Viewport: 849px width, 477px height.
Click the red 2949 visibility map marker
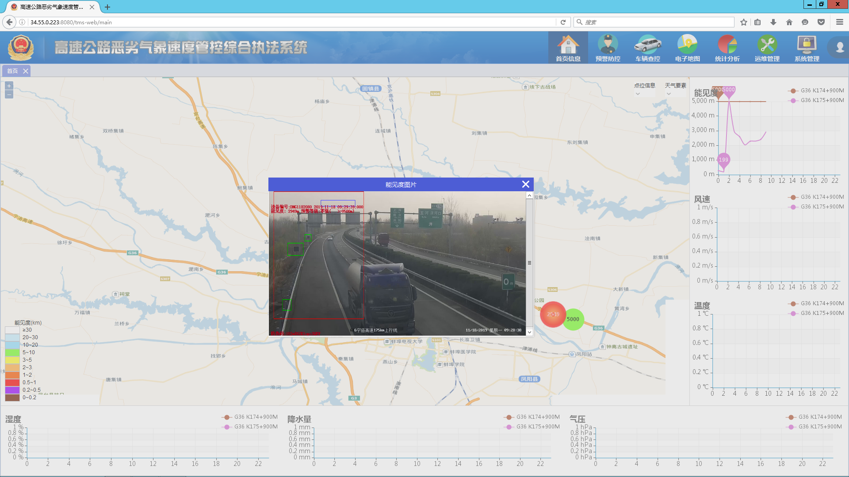point(552,314)
